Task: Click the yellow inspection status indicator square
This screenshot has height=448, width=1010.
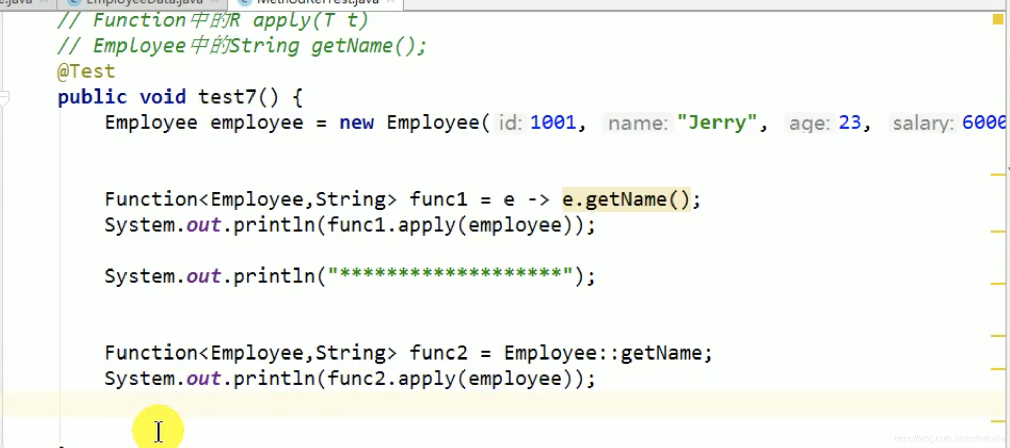Action: coord(998,19)
